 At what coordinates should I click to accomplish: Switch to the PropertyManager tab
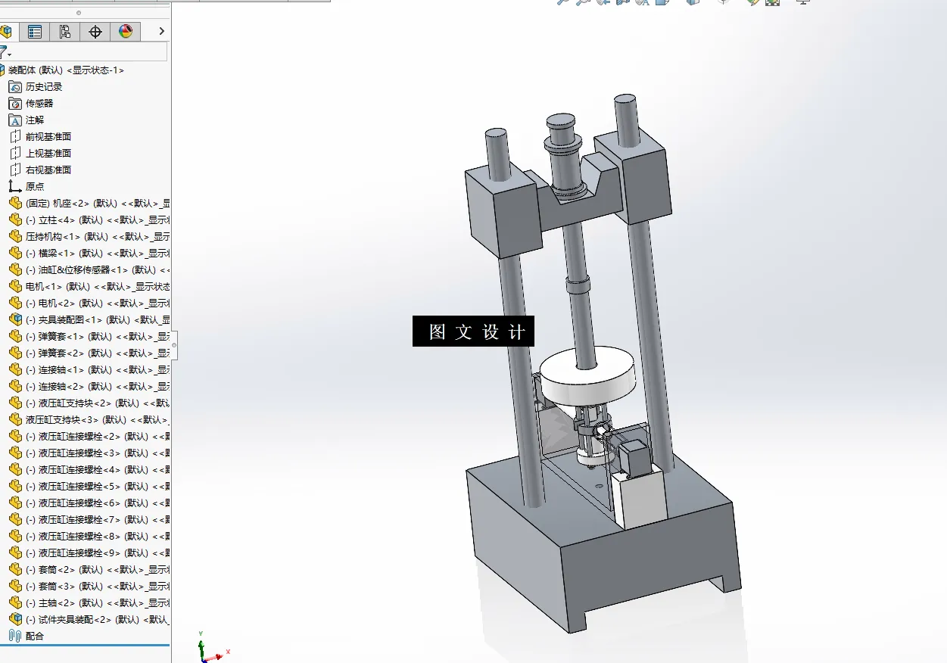tap(34, 32)
